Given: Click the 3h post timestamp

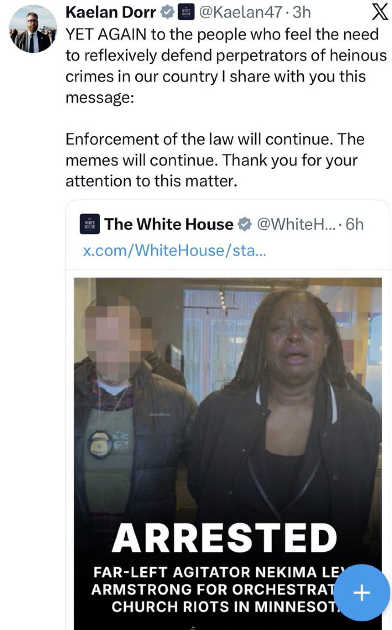Looking at the screenshot, I should tap(301, 12).
